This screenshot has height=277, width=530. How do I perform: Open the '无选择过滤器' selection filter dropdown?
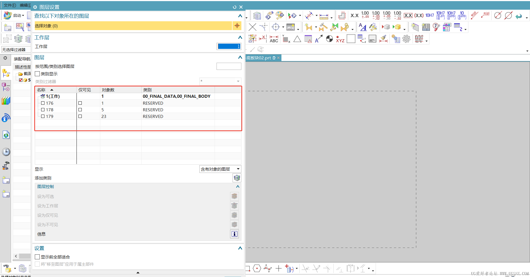click(x=16, y=50)
